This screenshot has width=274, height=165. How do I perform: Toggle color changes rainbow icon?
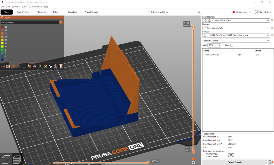tap(35, 66)
